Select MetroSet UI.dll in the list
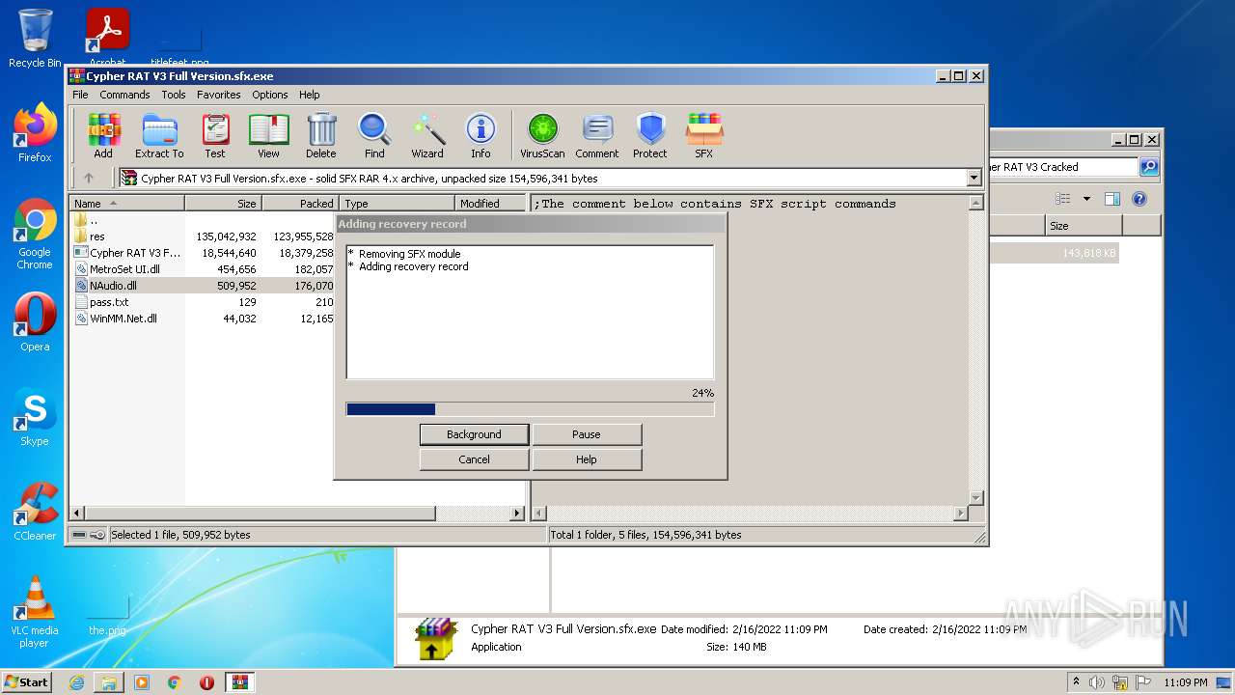The image size is (1235, 695). (204, 269)
